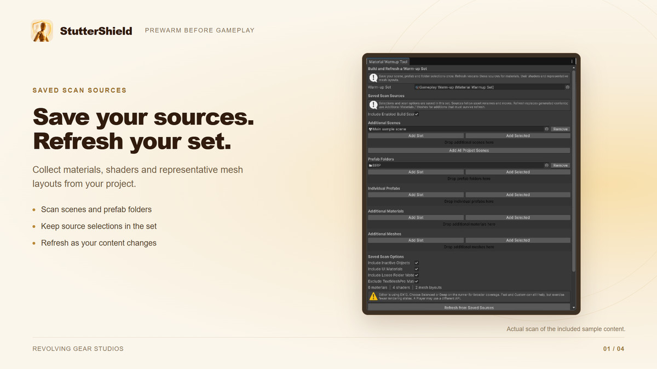Click 'Keep source selections in the set' bullet
Image resolution: width=657 pixels, height=369 pixels.
click(x=99, y=226)
